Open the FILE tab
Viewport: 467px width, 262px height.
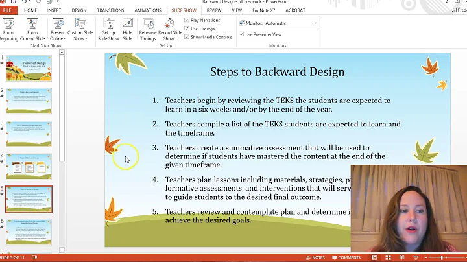pyautogui.click(x=7, y=10)
